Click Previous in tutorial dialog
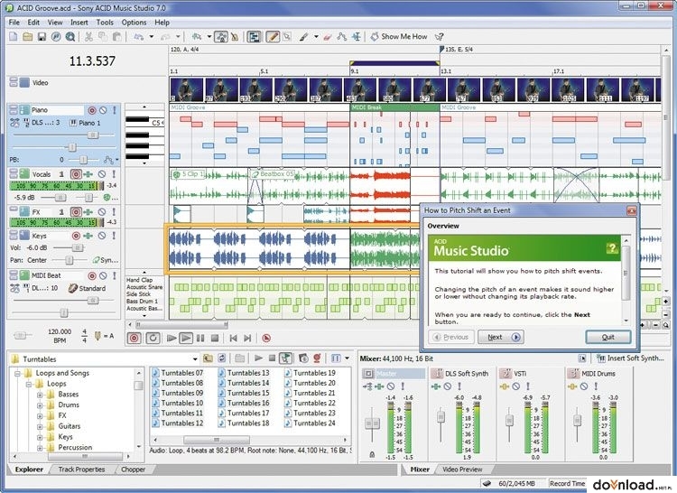Screen dimensions: 677x493 tap(451, 337)
